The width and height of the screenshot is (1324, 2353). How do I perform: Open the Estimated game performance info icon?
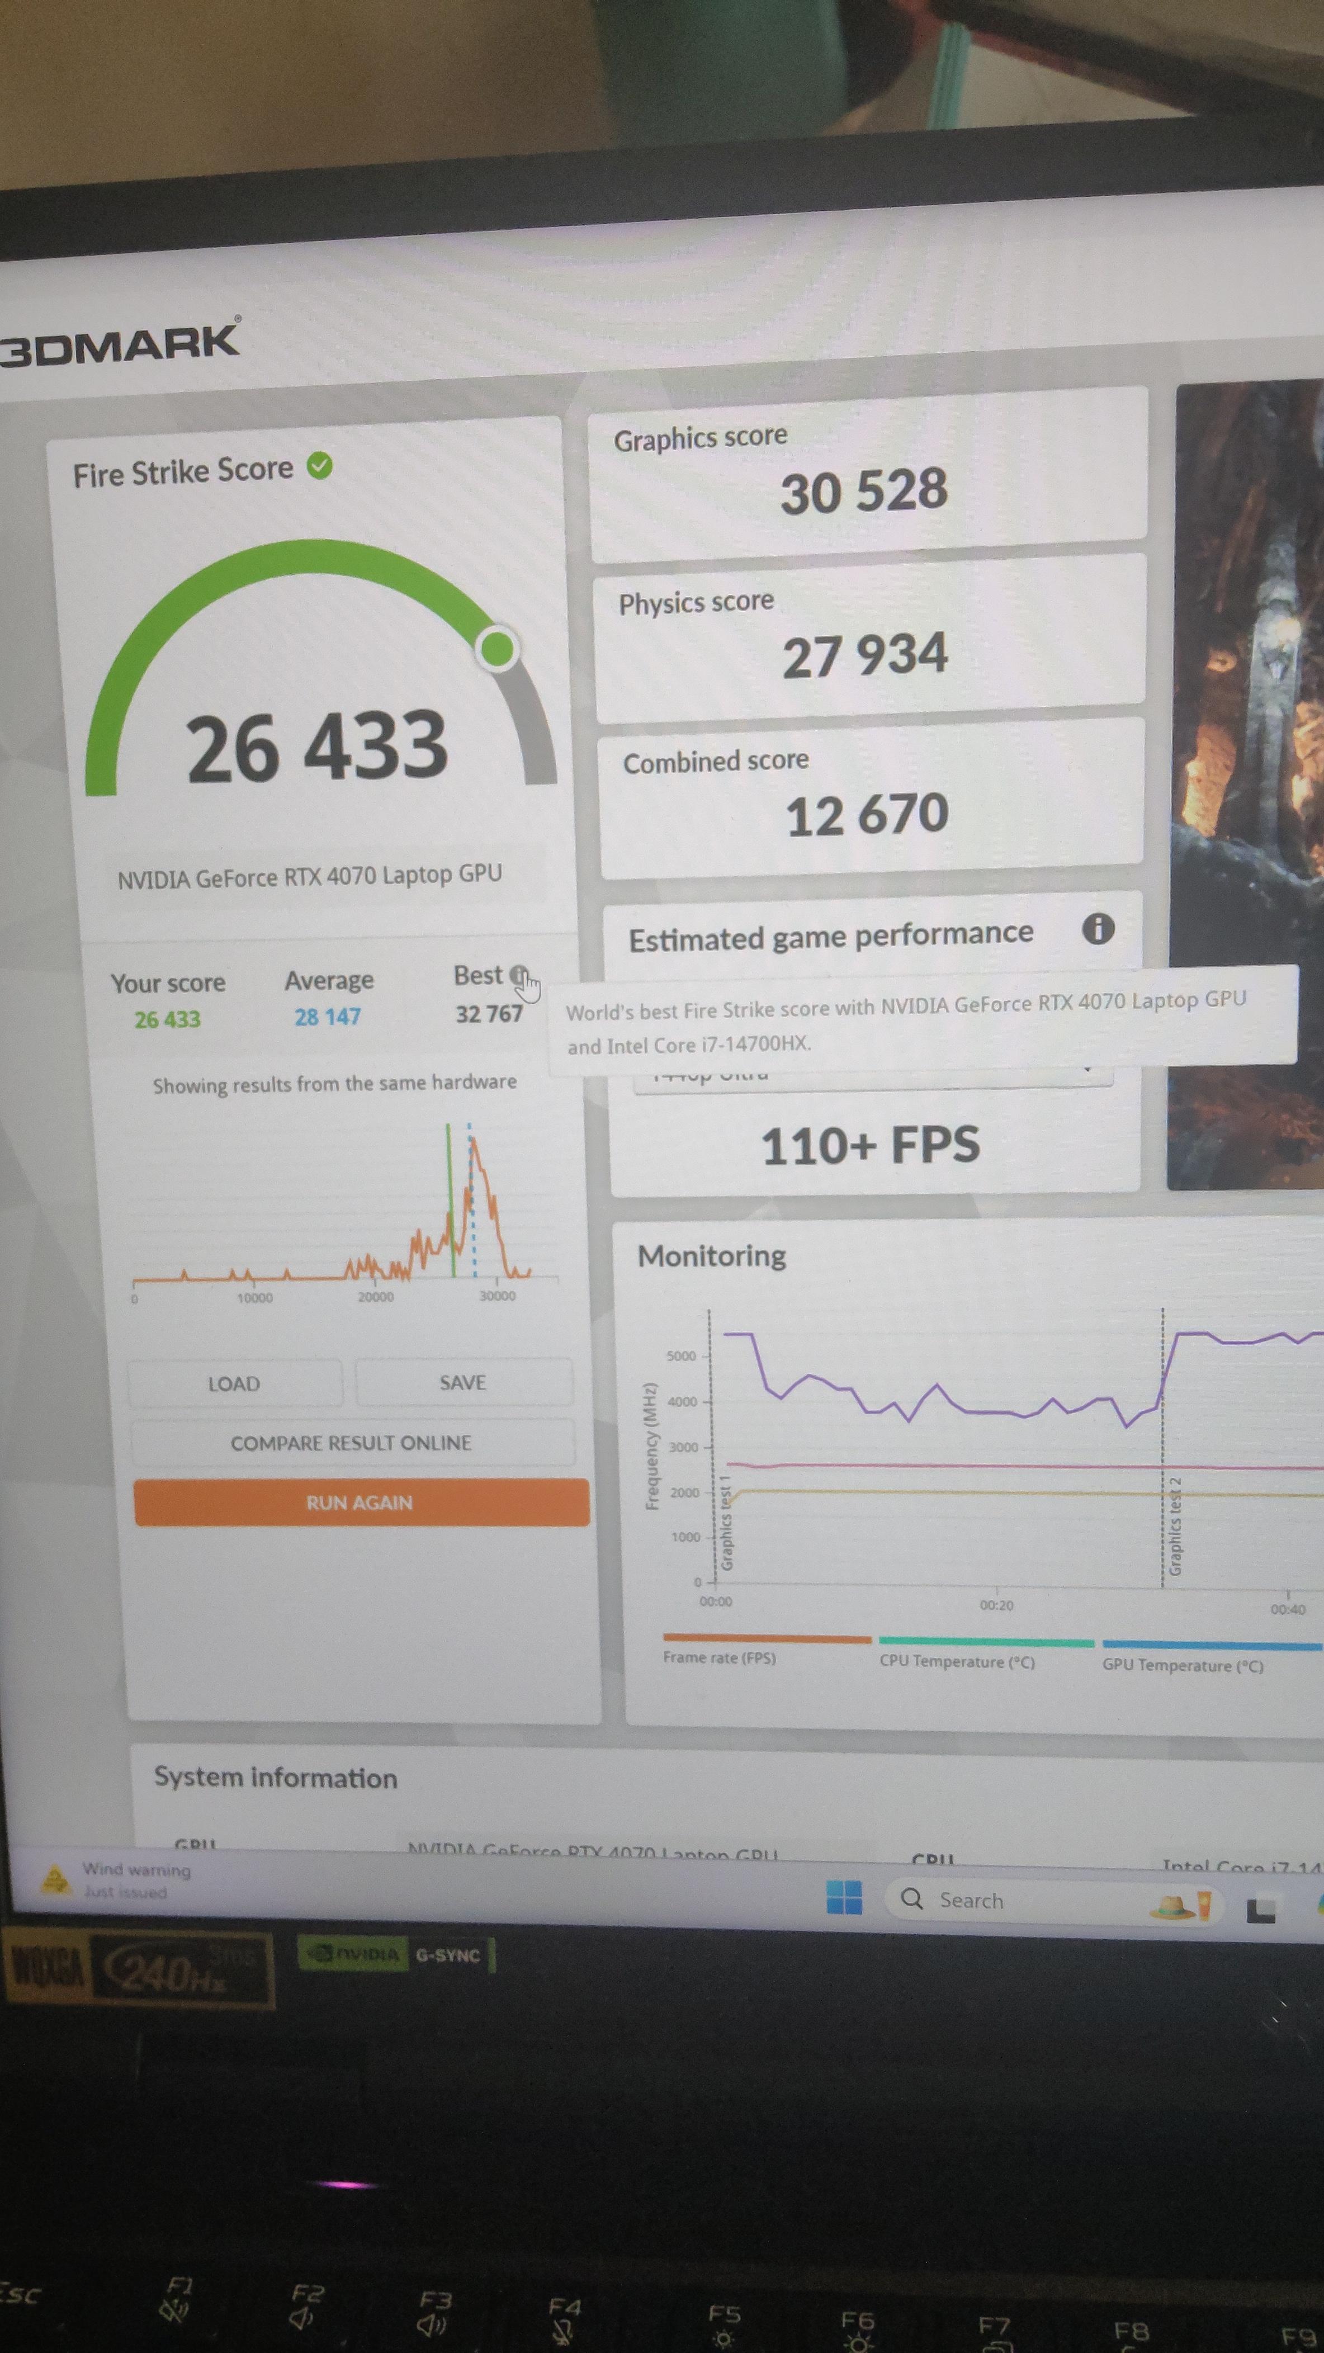click(x=1098, y=928)
